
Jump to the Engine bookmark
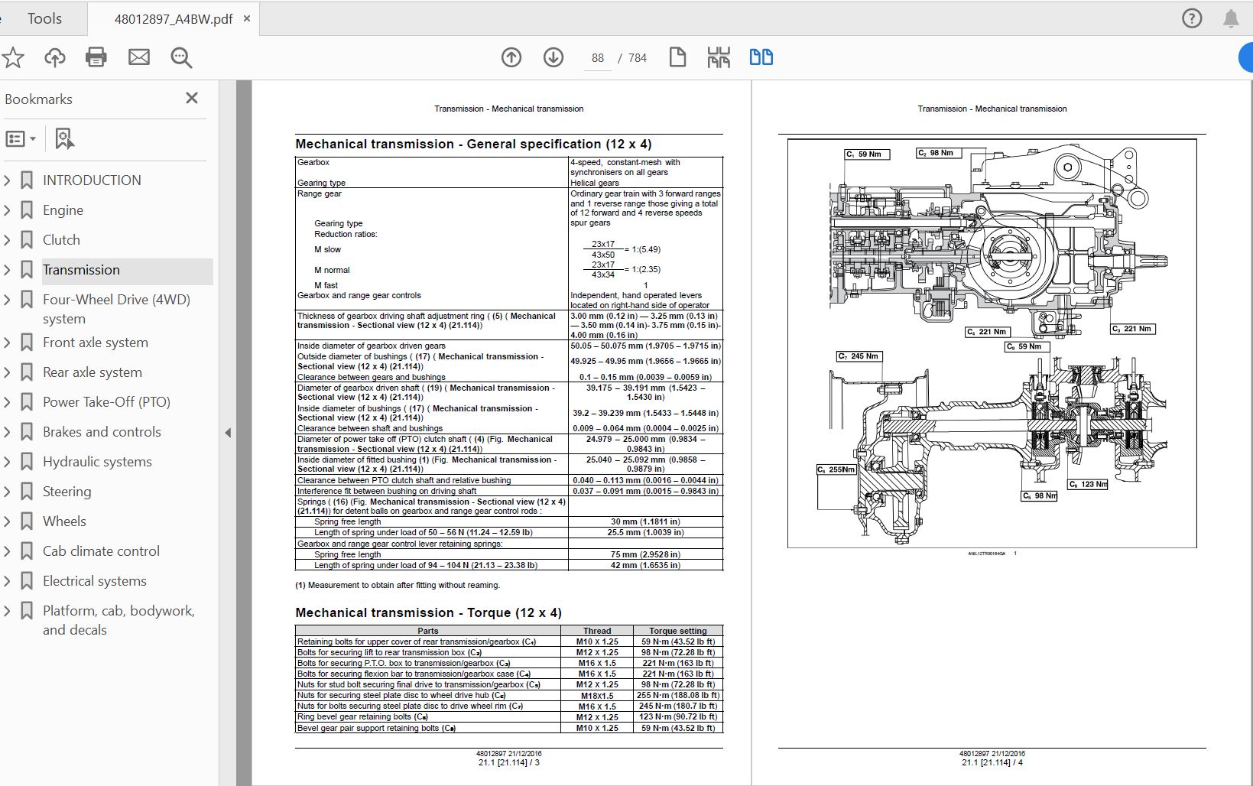[x=63, y=210]
